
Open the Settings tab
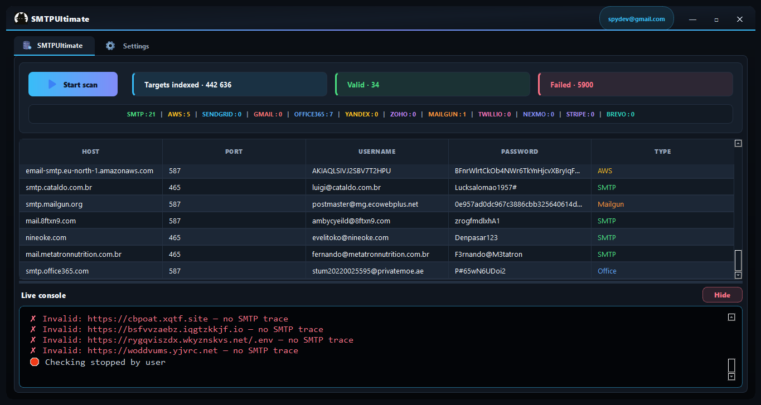(127, 46)
